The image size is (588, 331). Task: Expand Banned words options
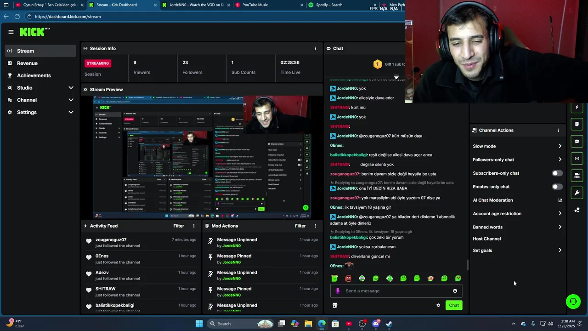(x=560, y=227)
